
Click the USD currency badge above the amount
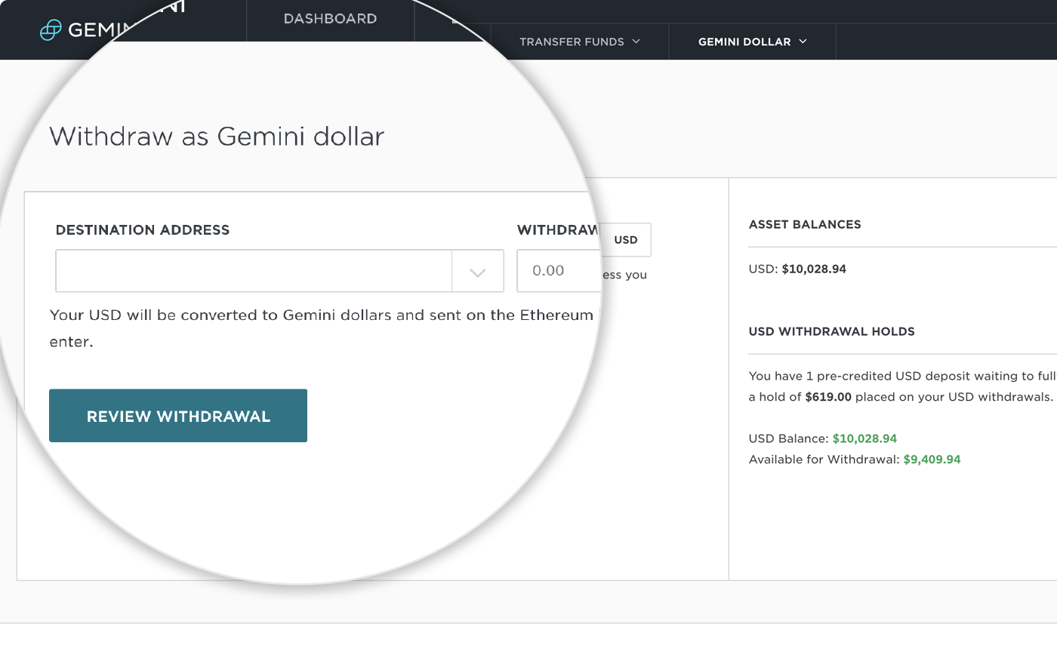pos(626,239)
